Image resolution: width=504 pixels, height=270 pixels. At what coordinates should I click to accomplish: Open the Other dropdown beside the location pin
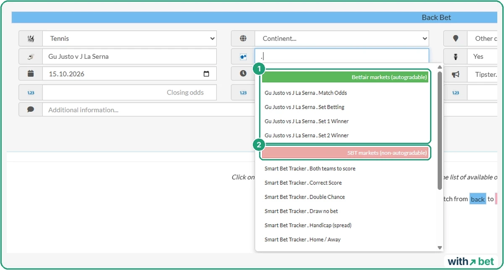coord(483,39)
